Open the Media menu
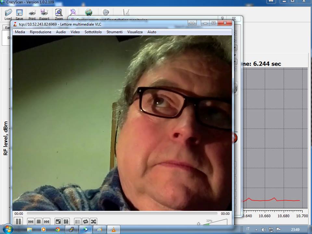 (x=20, y=32)
